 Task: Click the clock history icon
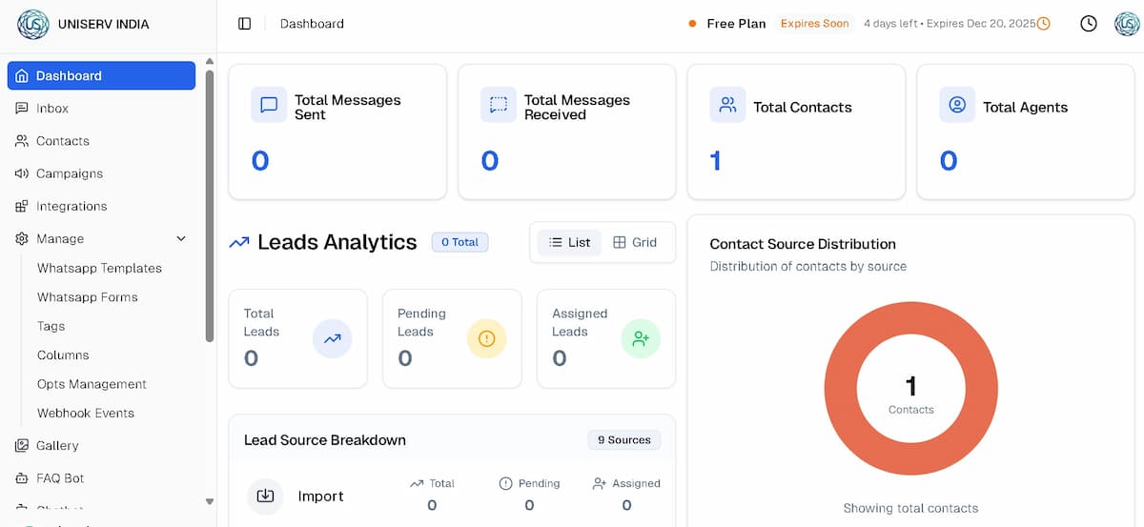pos(1088,24)
